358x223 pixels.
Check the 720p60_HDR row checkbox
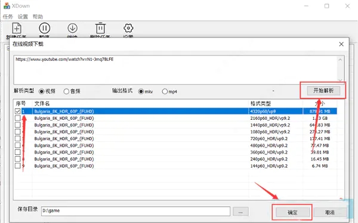[x=17, y=138]
